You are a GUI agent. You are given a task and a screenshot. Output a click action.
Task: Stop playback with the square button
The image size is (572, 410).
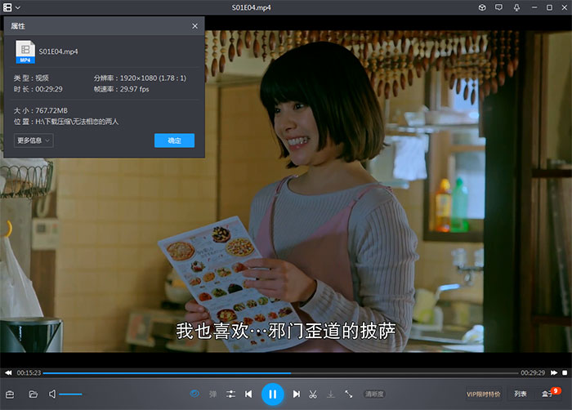tap(565, 372)
